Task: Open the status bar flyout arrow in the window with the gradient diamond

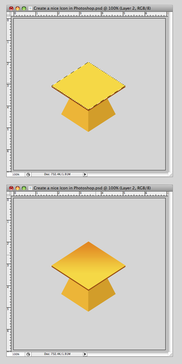Action: tap(85, 354)
